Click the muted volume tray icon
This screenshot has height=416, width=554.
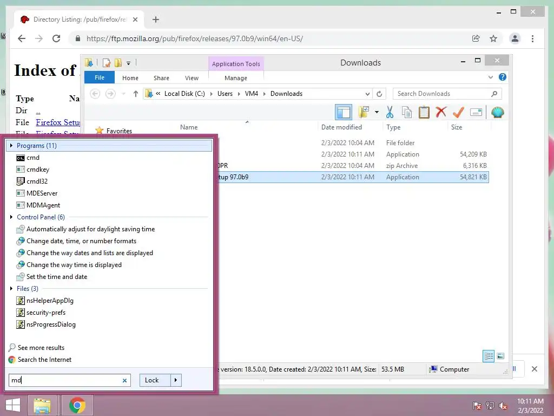pos(503,406)
